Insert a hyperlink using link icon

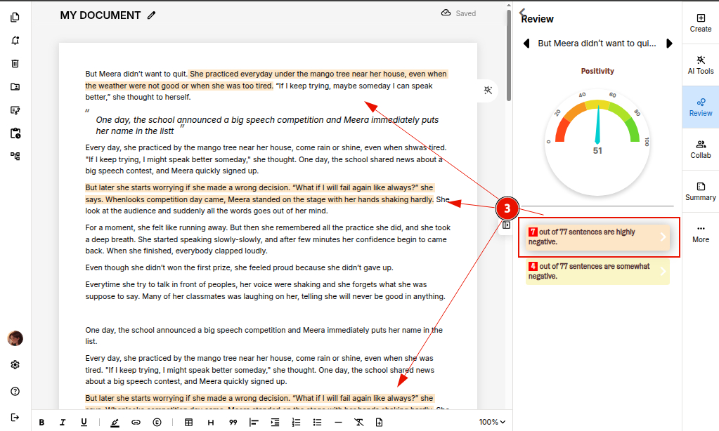[136, 422]
